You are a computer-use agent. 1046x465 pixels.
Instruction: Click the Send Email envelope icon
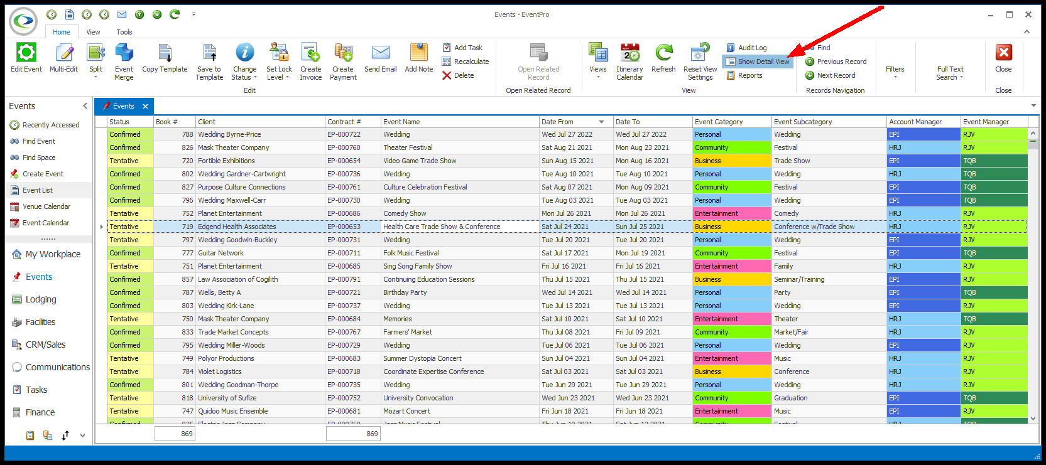point(380,53)
